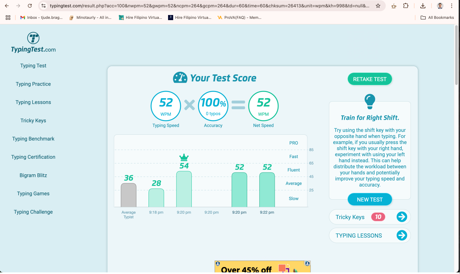460x274 pixels.
Task: Click the red 10 badge on Tricky Keys
Action: (x=378, y=217)
